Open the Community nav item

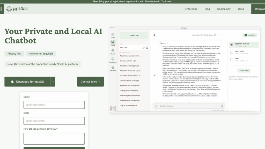[224, 9]
